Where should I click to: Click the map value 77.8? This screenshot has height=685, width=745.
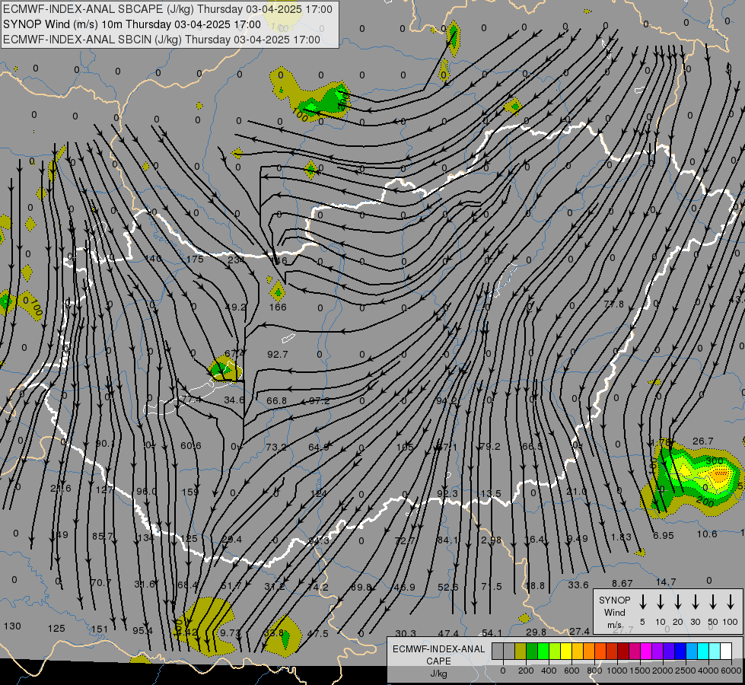coord(614,304)
